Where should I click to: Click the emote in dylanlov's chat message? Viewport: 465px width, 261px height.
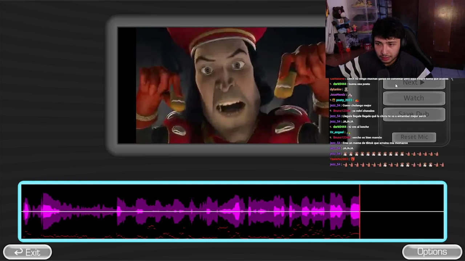tap(346, 89)
